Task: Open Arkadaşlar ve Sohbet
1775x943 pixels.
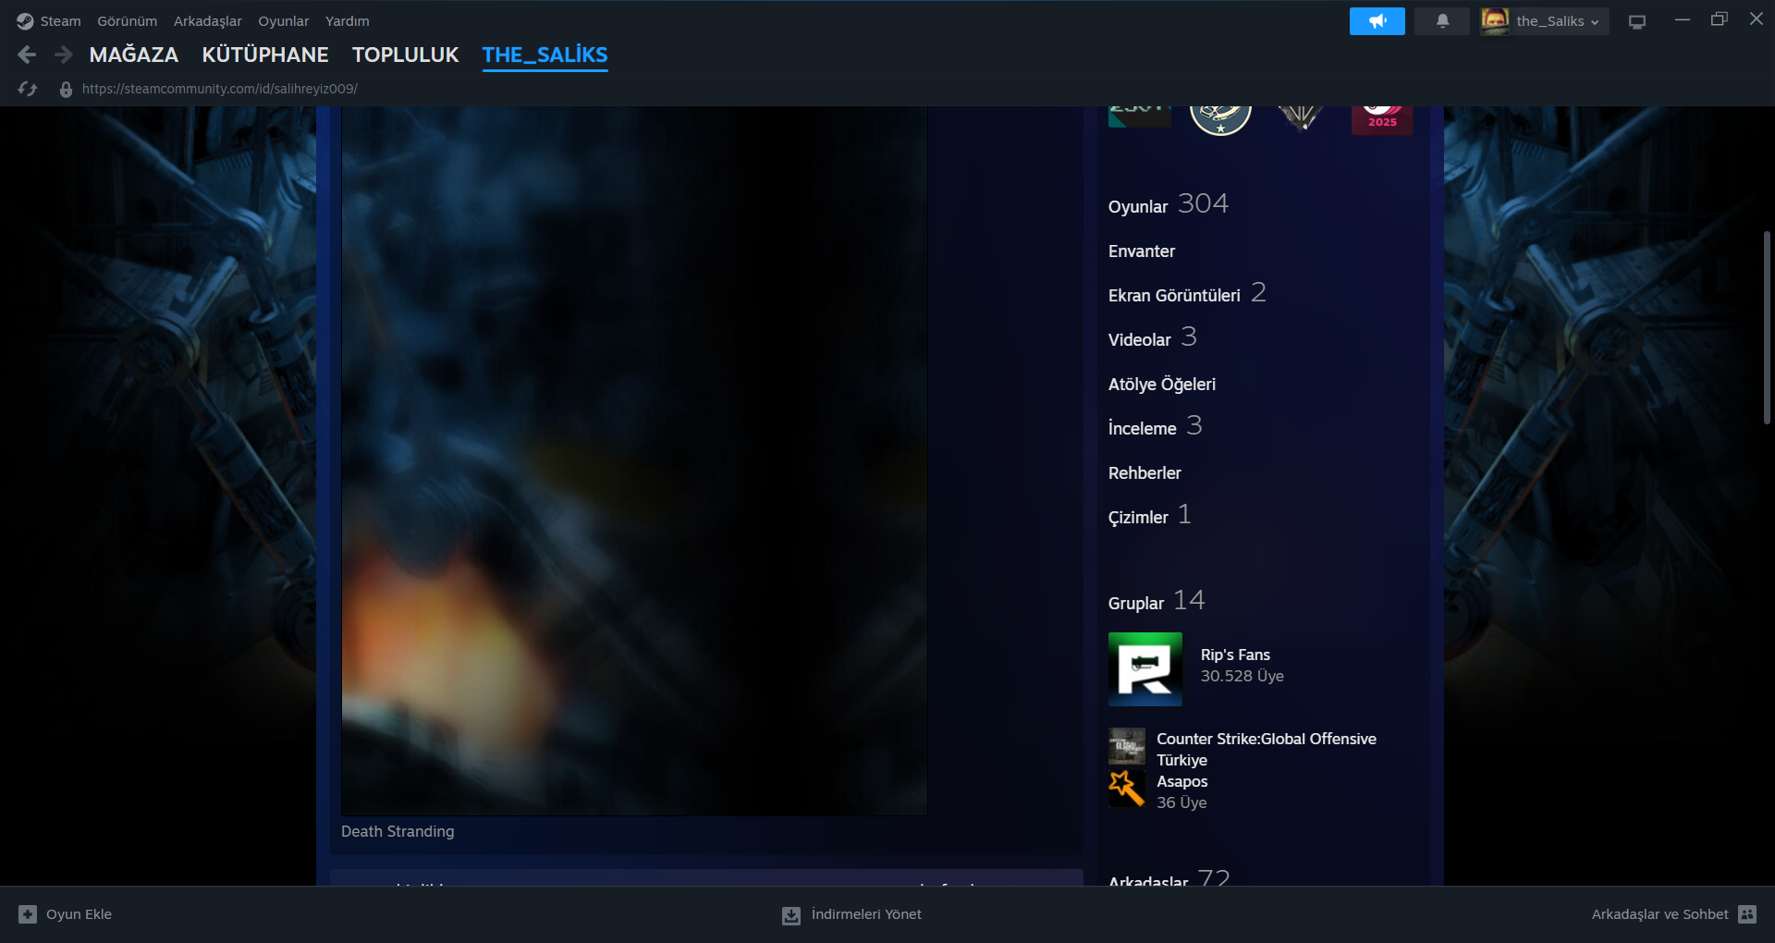Action: click(1673, 914)
